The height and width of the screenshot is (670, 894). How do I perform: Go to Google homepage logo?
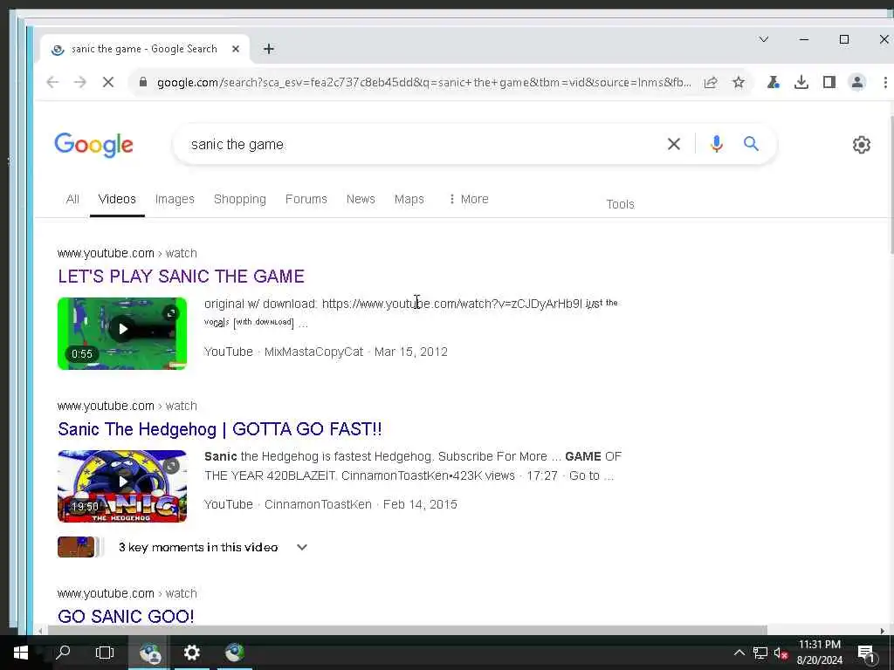[94, 145]
